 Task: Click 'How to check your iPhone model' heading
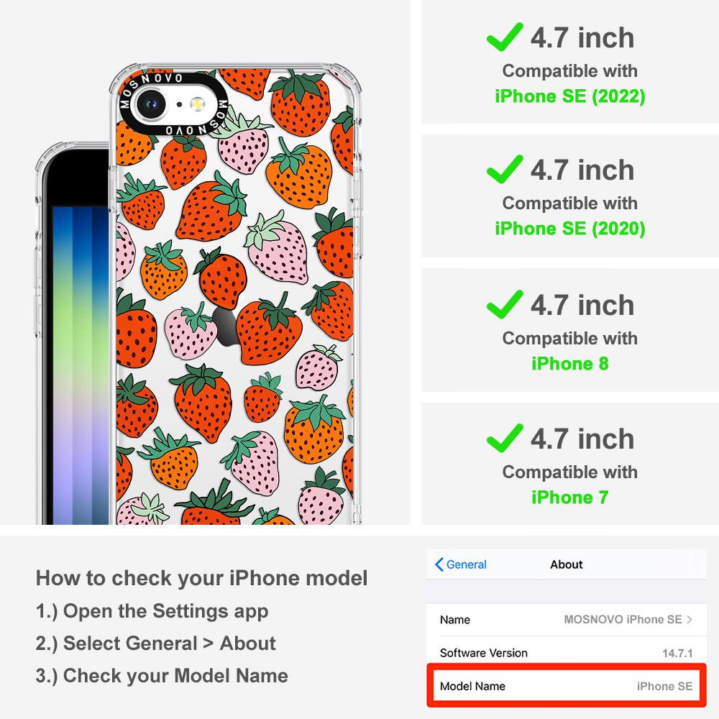pyautogui.click(x=202, y=578)
